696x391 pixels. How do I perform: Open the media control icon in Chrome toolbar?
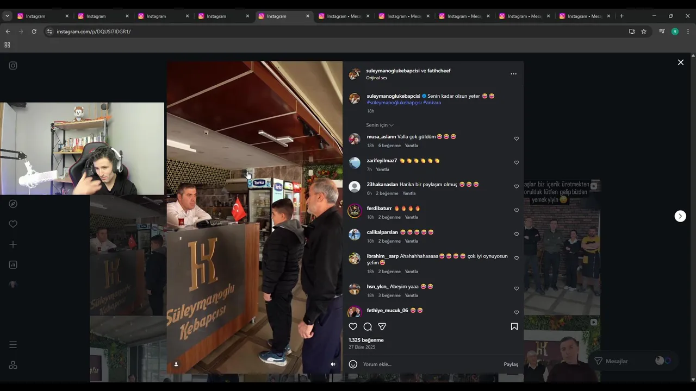pos(662,31)
